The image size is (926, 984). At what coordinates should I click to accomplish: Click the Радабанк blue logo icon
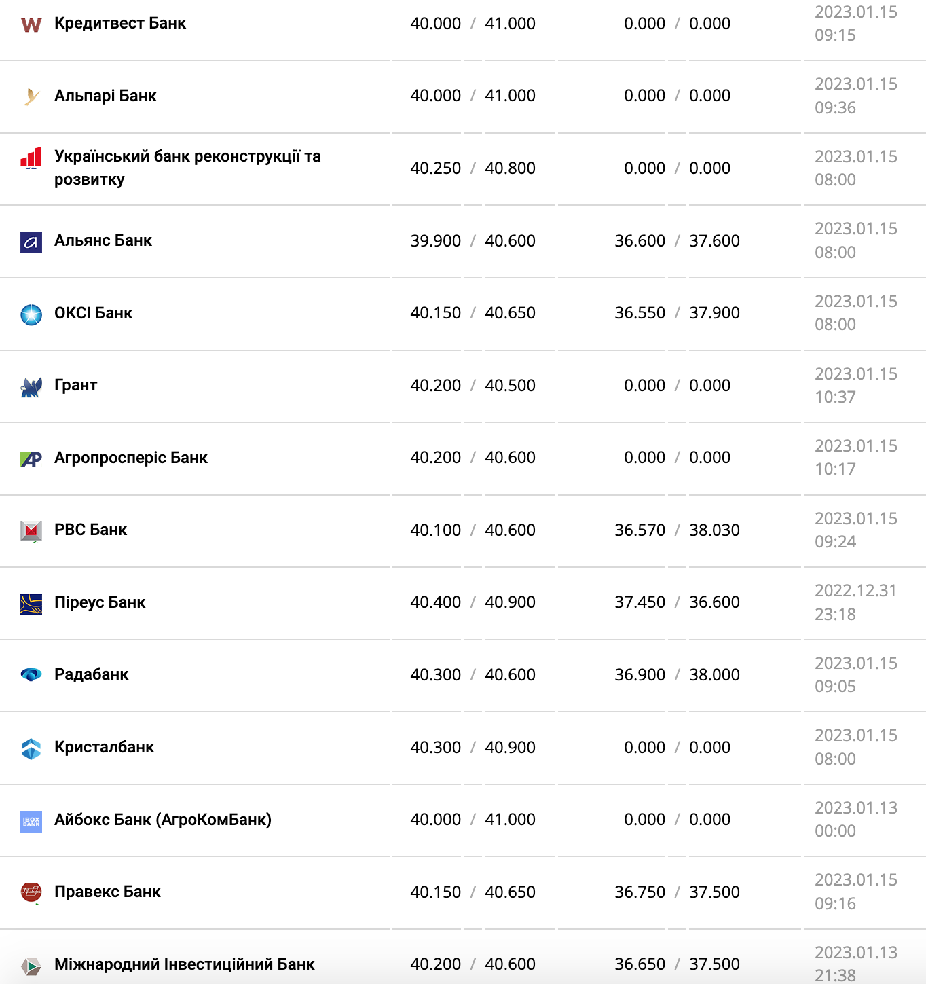(x=31, y=675)
